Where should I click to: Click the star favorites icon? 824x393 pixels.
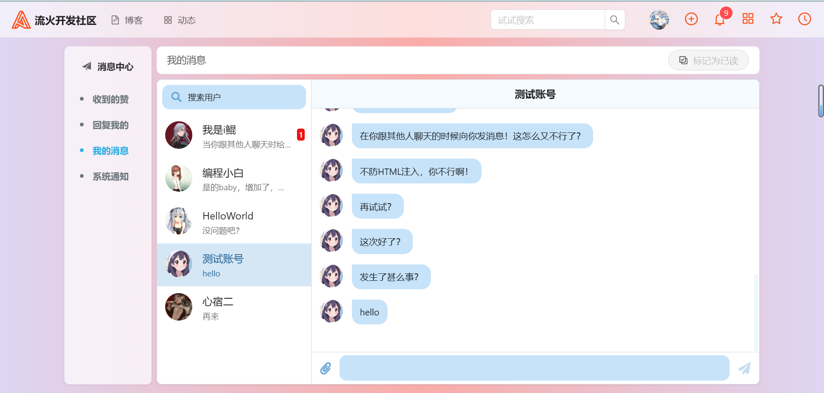pos(776,19)
